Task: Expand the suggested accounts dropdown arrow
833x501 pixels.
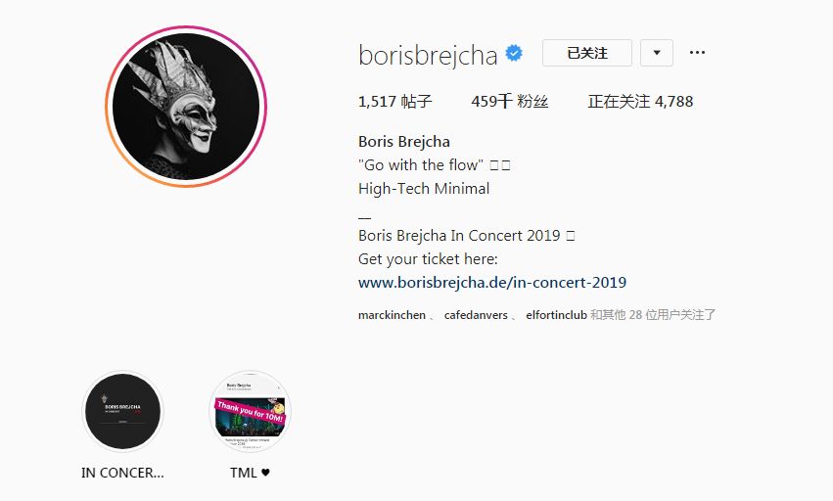Action: coord(657,53)
